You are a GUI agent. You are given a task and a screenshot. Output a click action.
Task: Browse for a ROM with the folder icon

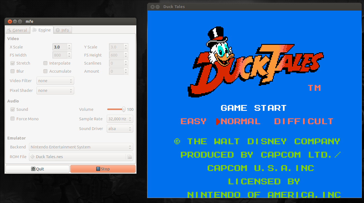[130, 157]
